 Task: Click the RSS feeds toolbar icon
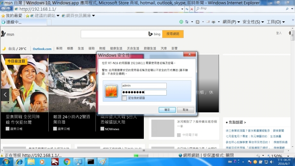tap(197, 22)
